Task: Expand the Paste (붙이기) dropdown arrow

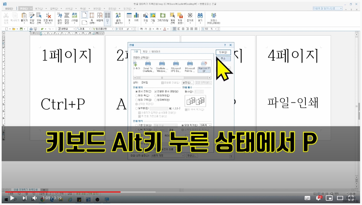Action: point(24,23)
